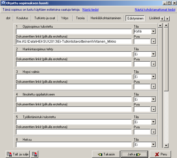Click outer scrollbar up arrow
177x158 pixels.
(x=166, y=25)
